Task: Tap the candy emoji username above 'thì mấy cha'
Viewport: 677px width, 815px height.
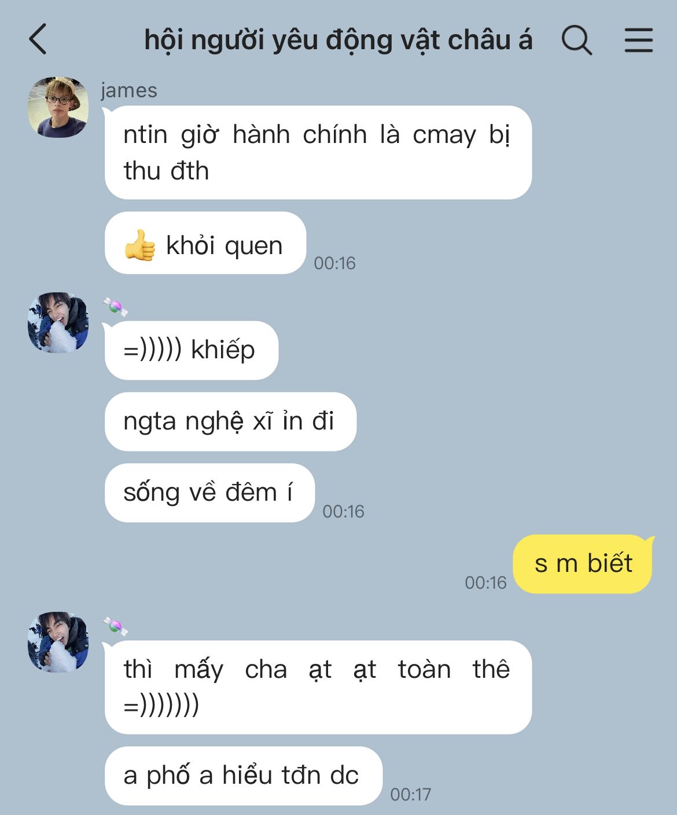Action: click(116, 626)
